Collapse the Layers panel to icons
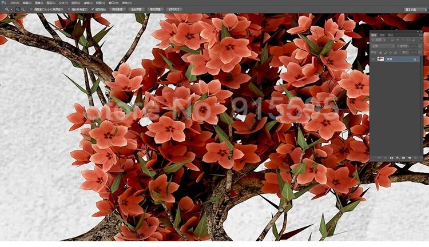This screenshot has width=429, height=247. (x=418, y=31)
